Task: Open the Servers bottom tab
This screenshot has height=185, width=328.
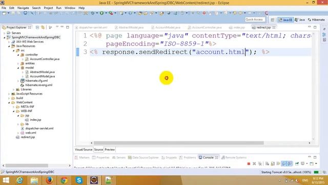Action: [x=119, y=158]
